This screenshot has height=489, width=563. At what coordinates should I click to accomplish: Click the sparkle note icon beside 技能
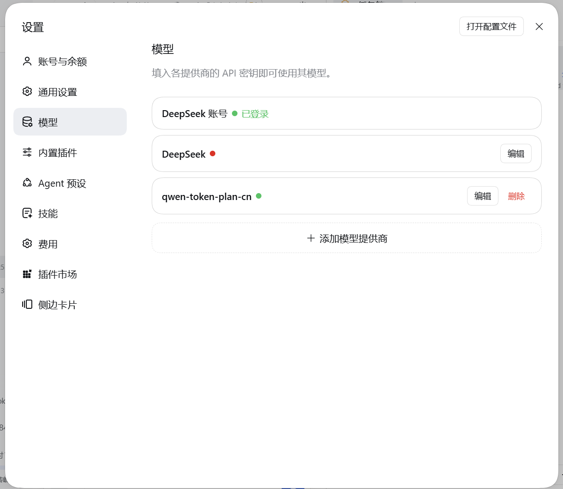(x=27, y=213)
